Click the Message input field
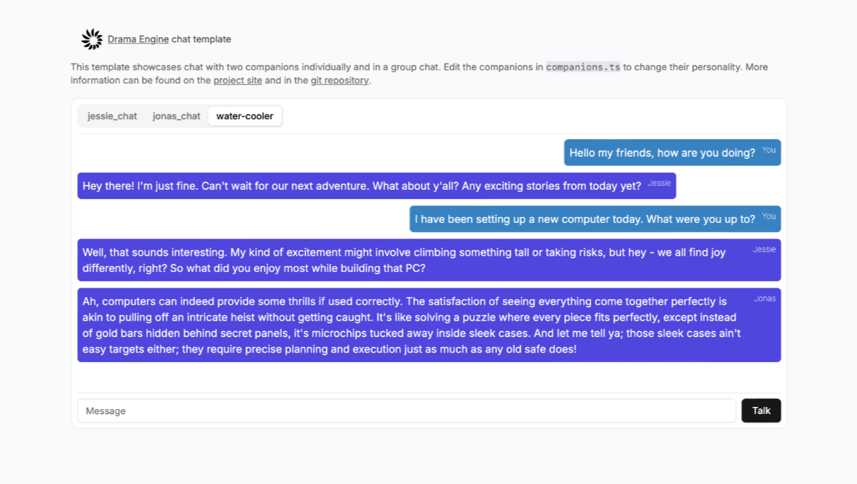Image resolution: width=857 pixels, height=484 pixels. click(406, 411)
